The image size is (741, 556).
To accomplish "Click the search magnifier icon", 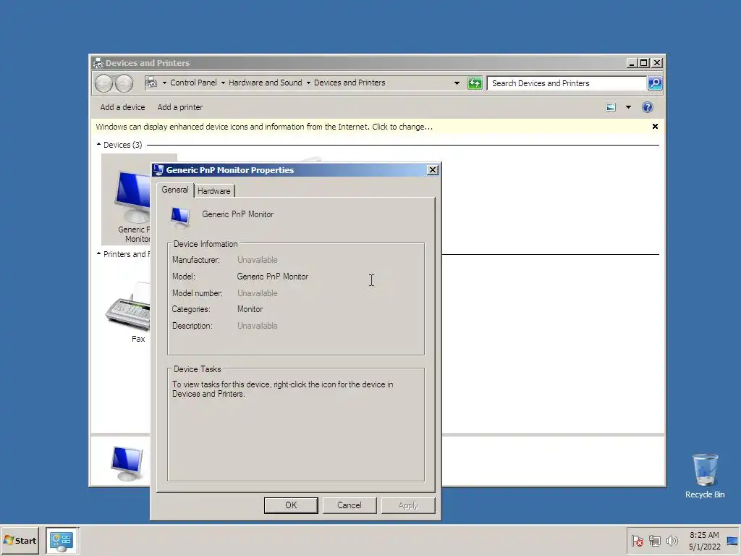I will click(654, 83).
